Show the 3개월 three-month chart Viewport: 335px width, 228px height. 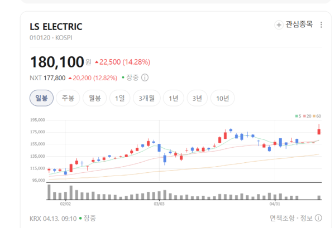click(147, 98)
